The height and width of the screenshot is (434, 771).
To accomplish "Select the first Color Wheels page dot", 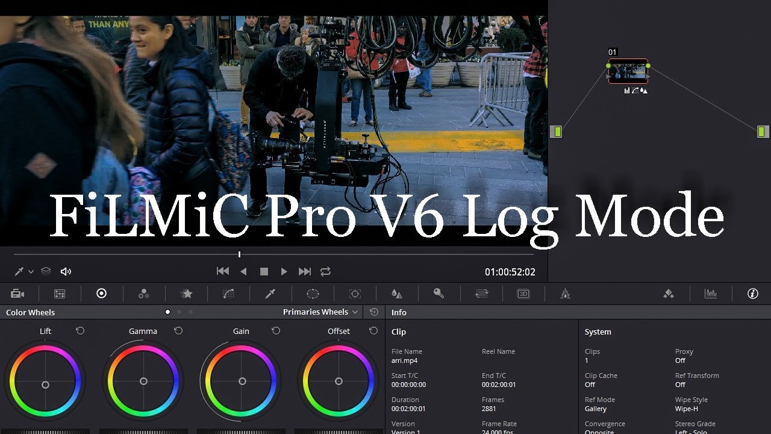I will (167, 312).
